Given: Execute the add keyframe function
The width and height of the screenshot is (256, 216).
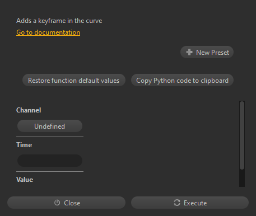Looking at the screenshot, I should point(190,203).
